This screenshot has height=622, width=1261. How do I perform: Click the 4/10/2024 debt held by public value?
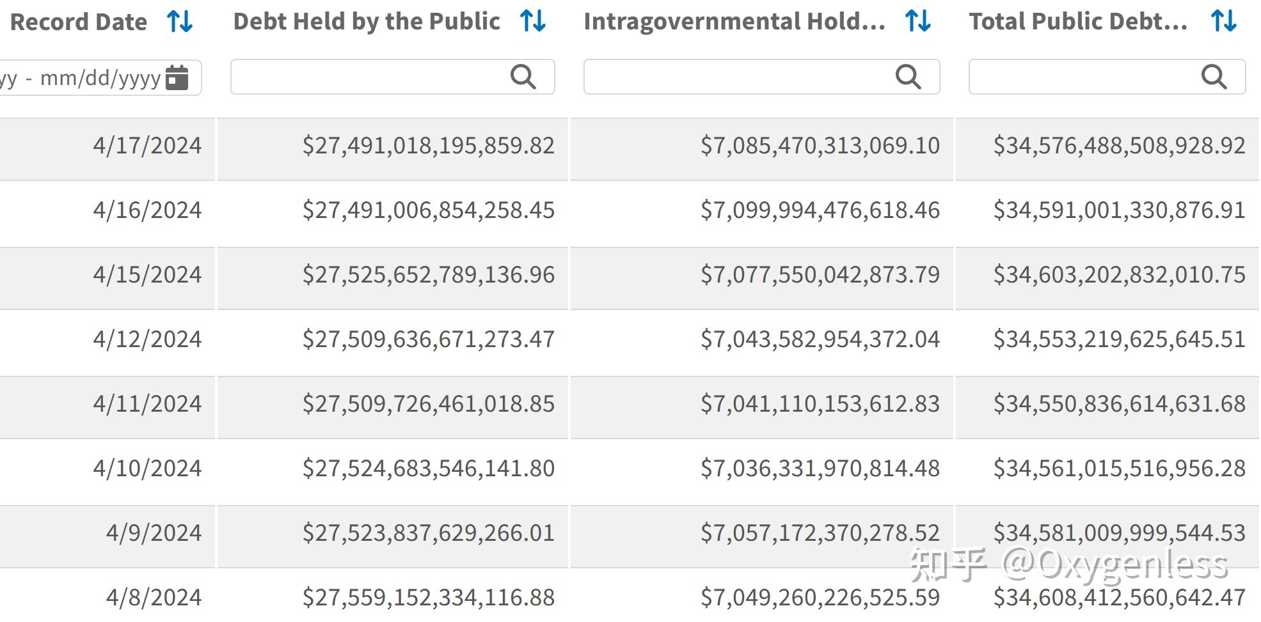point(429,469)
